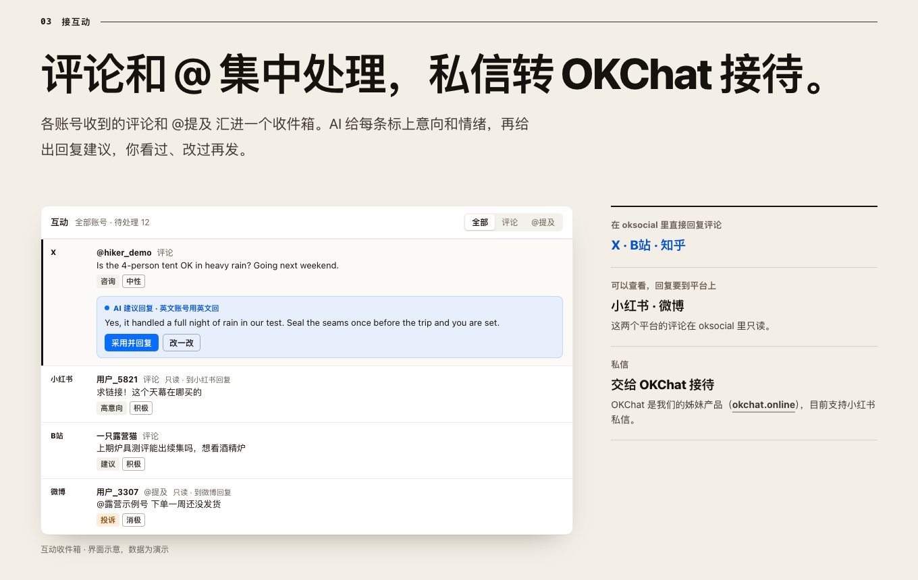This screenshot has height=580, width=918.
Task: Click the caption 互动收件箱 · 界面示意
Action: (x=105, y=550)
